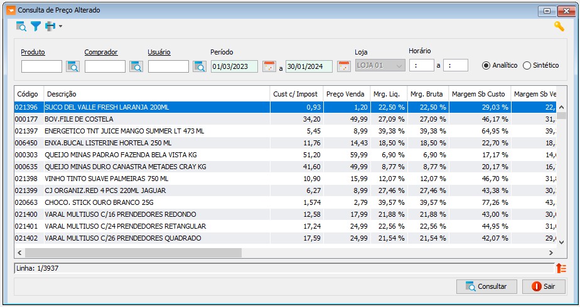The height and width of the screenshot is (307, 580).
Task: Open calendar for the start date 01/03/2023
Action: pos(269,66)
